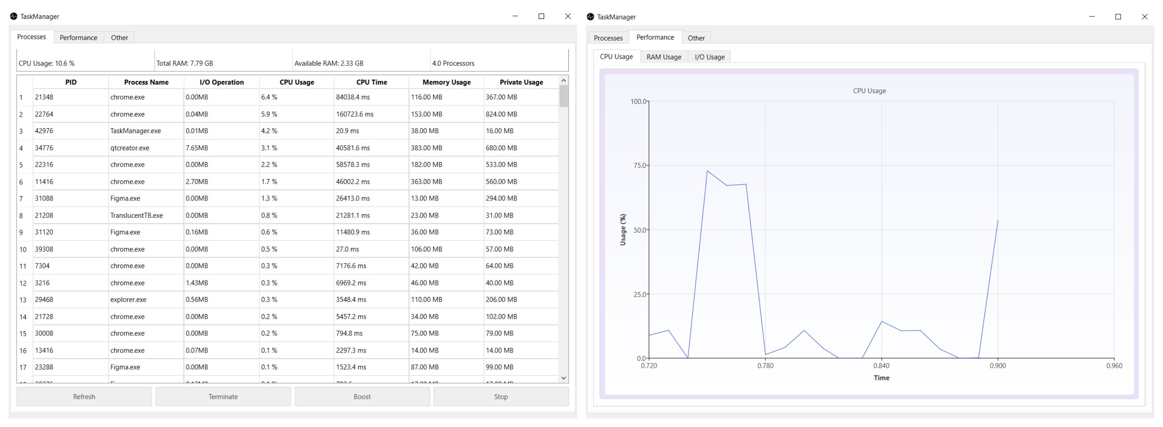Image resolution: width=1163 pixels, height=427 pixels.
Task: Open the I/O Usage tab
Action: click(709, 56)
